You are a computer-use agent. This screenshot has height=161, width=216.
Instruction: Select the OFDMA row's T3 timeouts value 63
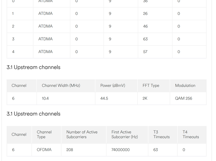click(x=155, y=150)
